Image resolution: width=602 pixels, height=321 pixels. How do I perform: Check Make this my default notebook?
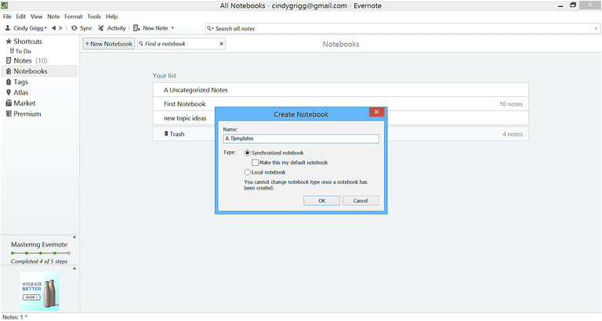(x=256, y=163)
